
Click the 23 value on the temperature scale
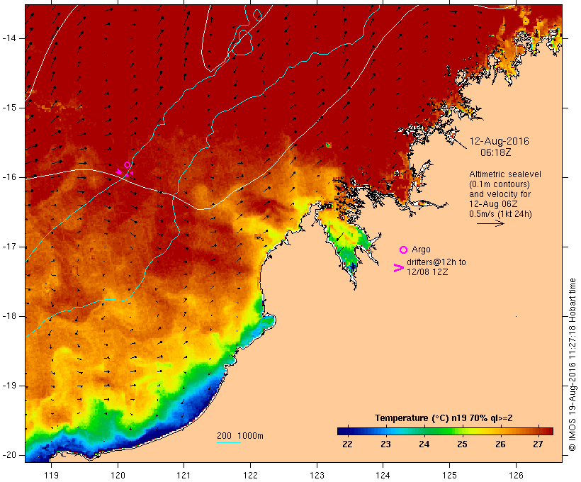pyautogui.click(x=385, y=444)
